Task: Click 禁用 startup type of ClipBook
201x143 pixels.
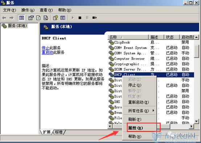Action: coord(185,42)
